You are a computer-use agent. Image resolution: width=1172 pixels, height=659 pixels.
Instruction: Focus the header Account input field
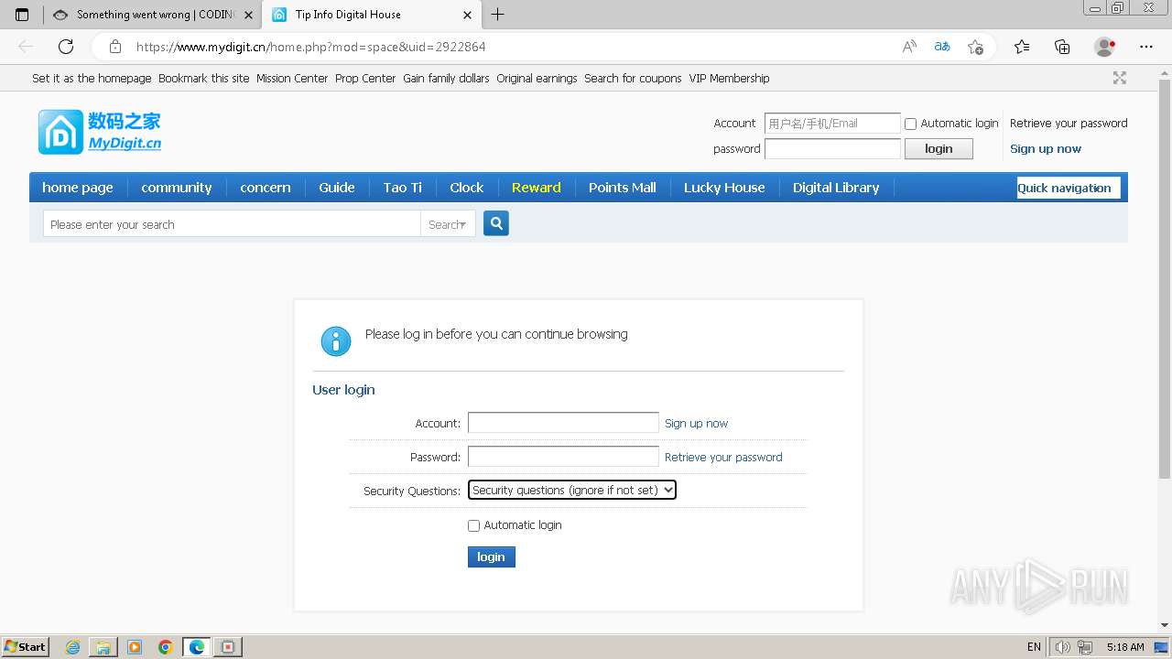(833, 124)
